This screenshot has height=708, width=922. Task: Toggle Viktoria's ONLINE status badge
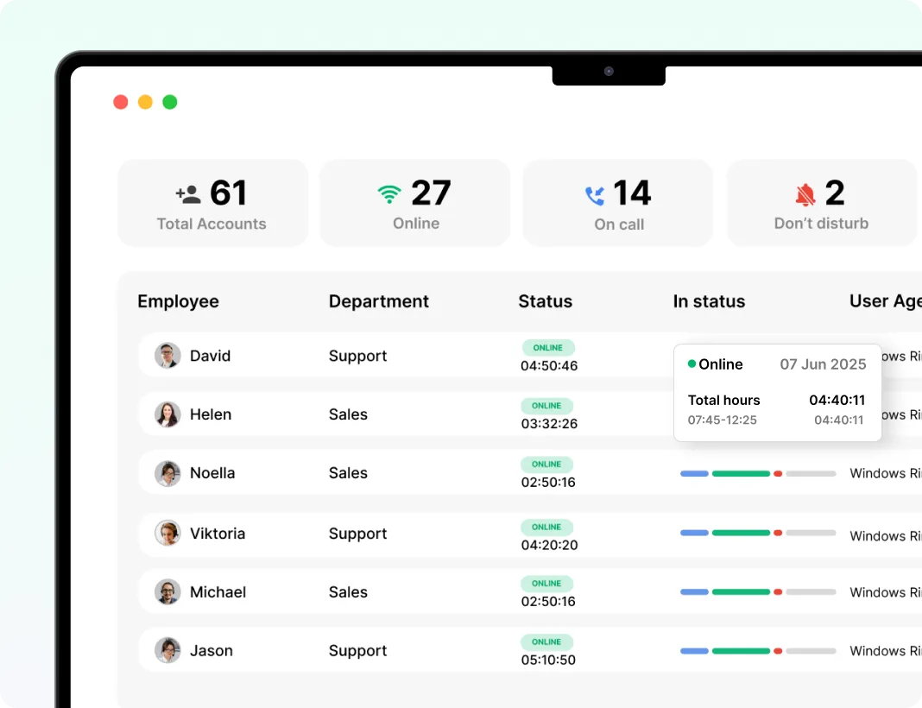[x=547, y=527]
